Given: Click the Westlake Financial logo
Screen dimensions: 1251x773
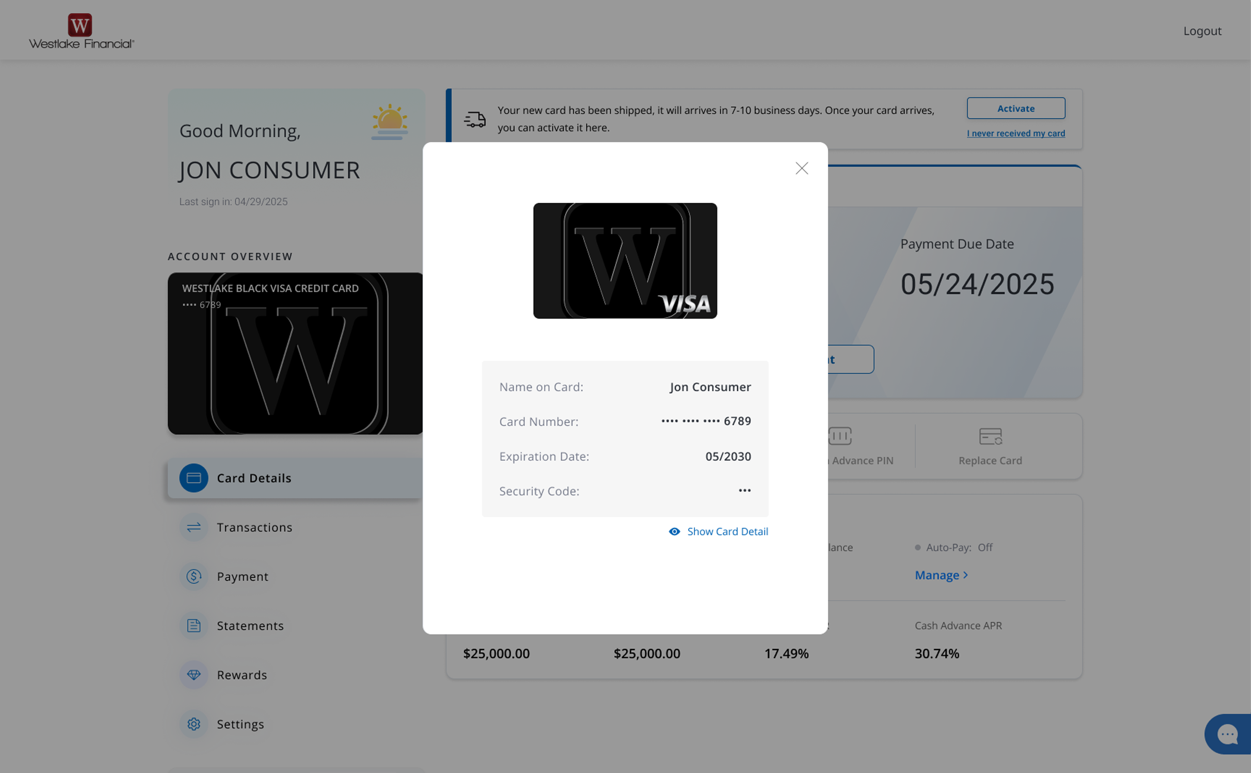Looking at the screenshot, I should click(81, 31).
